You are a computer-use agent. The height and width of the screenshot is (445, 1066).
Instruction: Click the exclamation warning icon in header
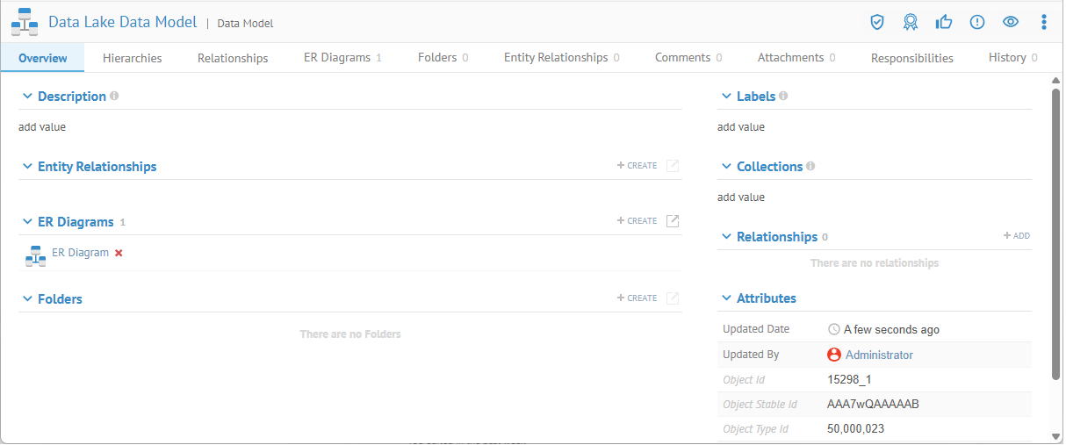click(977, 22)
